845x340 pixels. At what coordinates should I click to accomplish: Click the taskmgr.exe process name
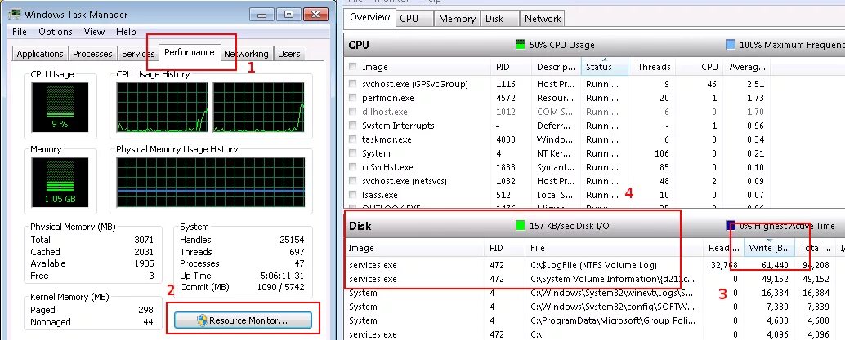[x=387, y=139]
